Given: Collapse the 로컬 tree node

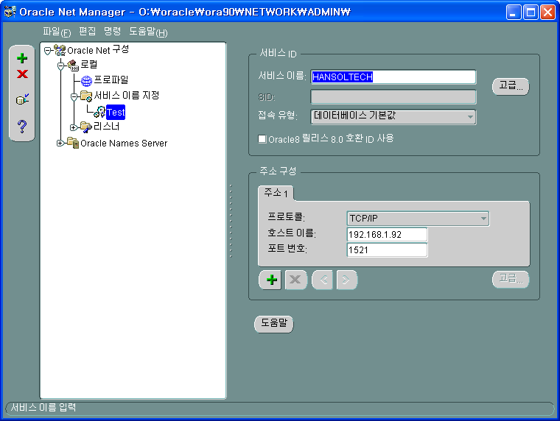Looking at the screenshot, I should pyautogui.click(x=61, y=66).
